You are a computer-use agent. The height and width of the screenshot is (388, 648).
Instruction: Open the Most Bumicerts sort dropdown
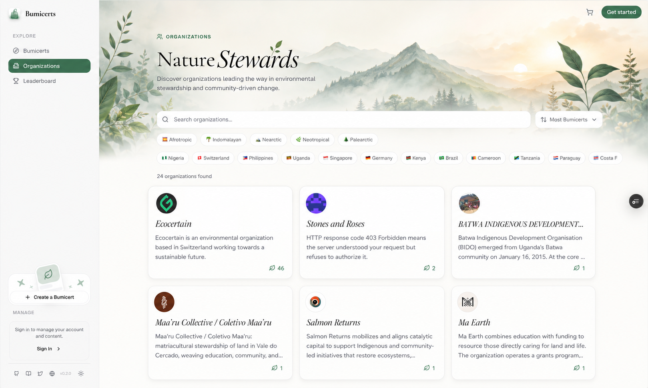(569, 119)
